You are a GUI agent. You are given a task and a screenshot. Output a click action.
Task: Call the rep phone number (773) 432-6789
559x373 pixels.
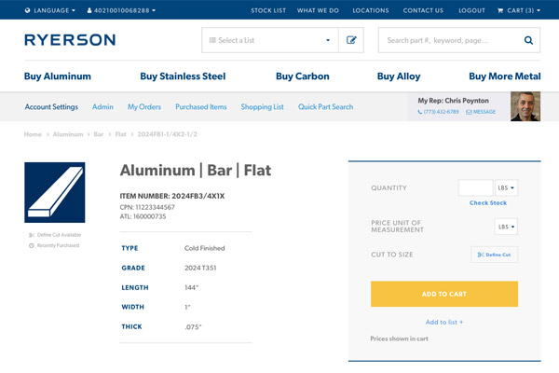tap(438, 112)
